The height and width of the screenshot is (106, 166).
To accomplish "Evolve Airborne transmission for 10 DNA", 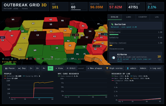I will [x=136, y=57].
